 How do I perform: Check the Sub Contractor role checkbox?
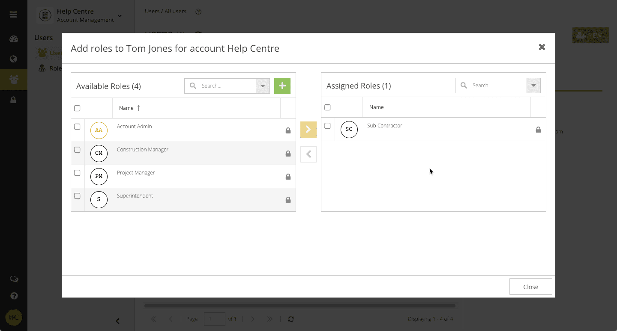coord(327,126)
